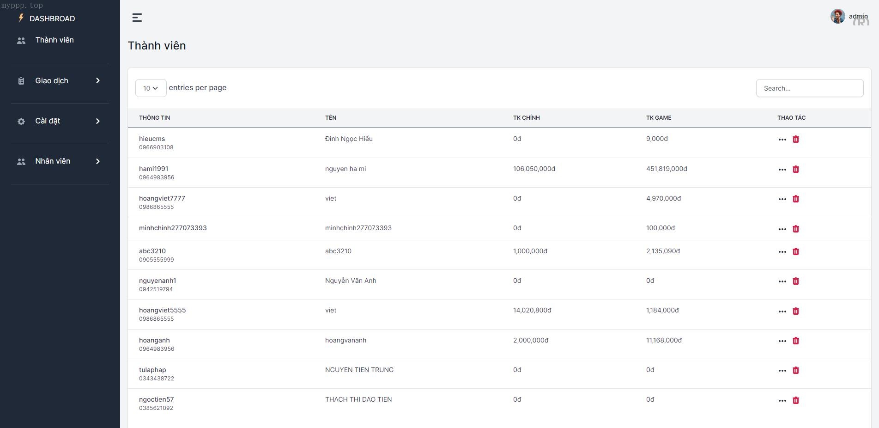Viewport: 879px width, 428px height.
Task: Open the three-dot menu for abc3210
Action: [782, 252]
